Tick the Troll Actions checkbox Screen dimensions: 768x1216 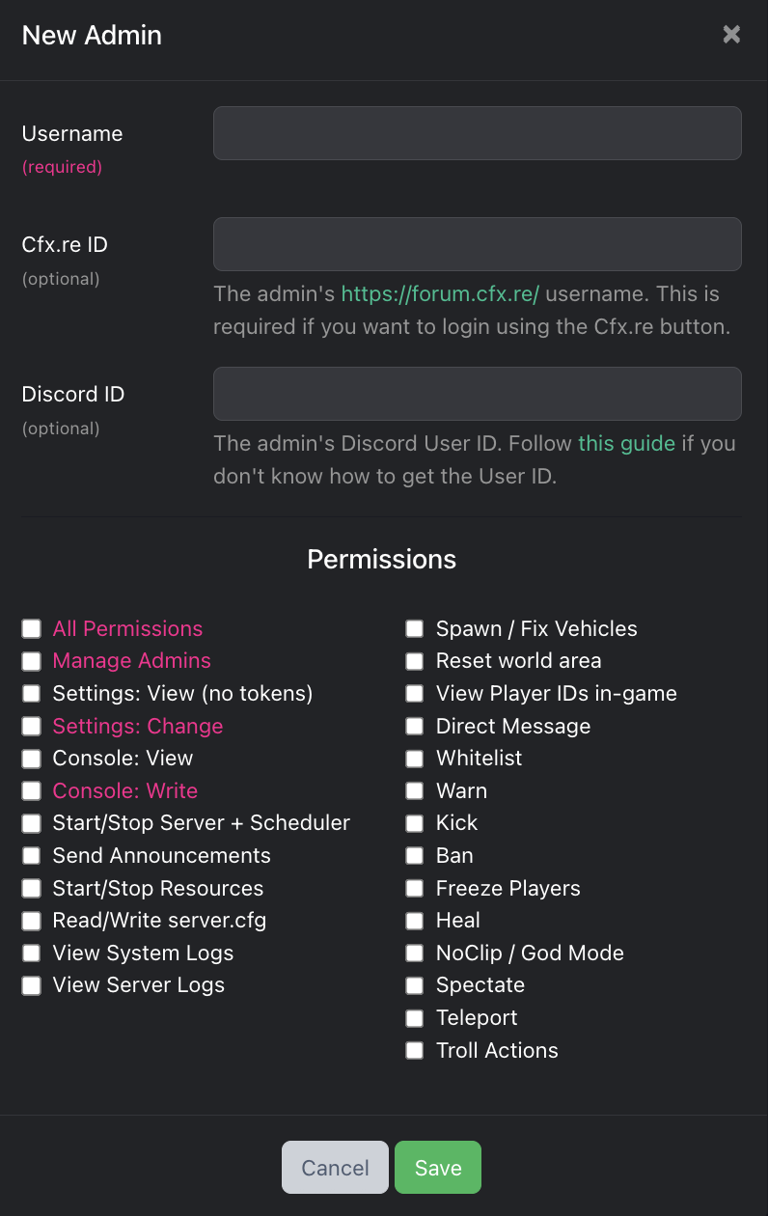415,1050
